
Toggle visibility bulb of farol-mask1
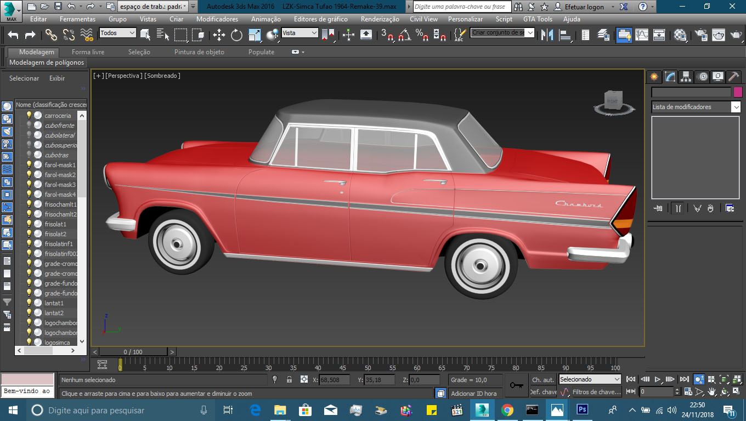[29, 165]
